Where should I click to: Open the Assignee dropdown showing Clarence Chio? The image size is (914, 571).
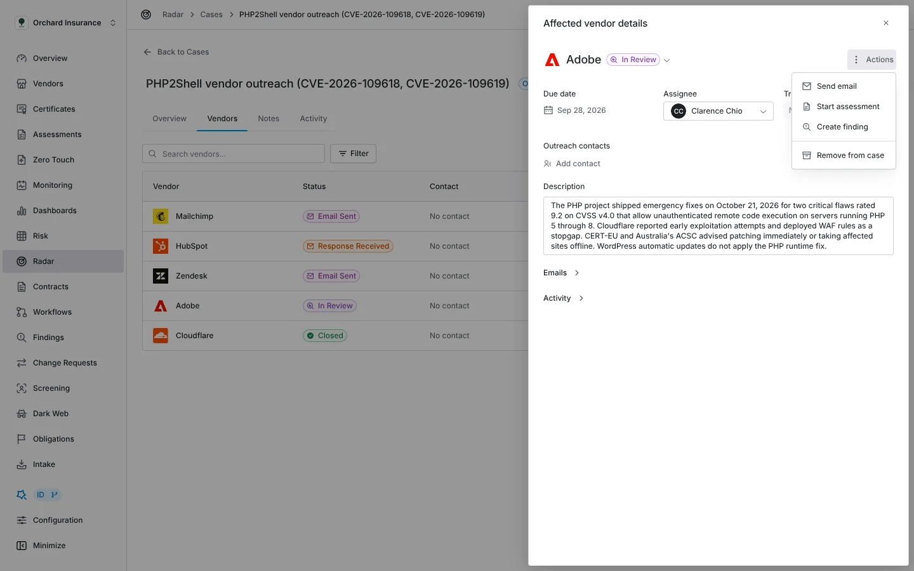click(719, 111)
